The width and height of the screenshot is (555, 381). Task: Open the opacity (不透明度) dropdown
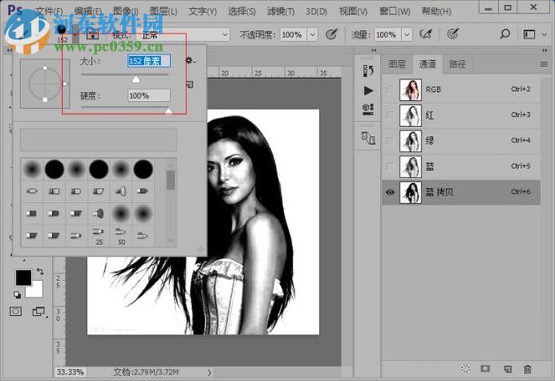point(312,35)
